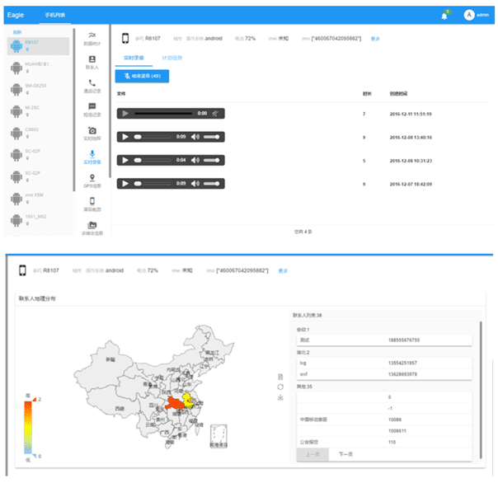This screenshot has height=483, width=498.
Task: Click the map's download-as-image icon
Action: coord(282,397)
